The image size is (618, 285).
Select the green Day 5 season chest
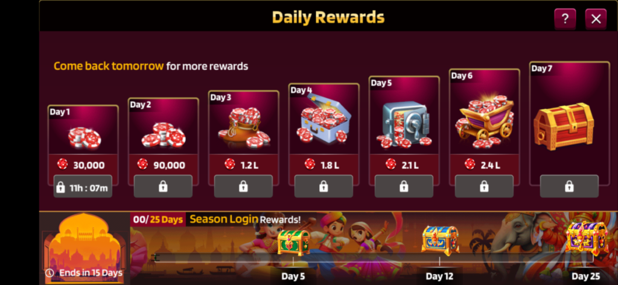click(x=293, y=242)
